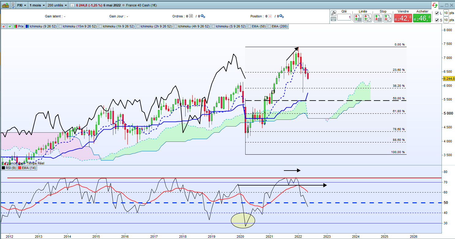The image size is (455, 239).
Task: Click the green Acheter price button
Action: [422, 18]
